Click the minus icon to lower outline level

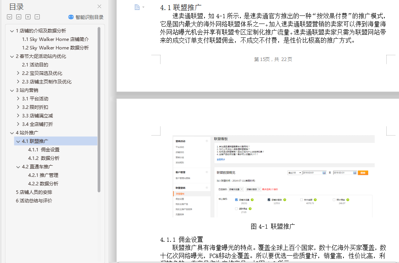pos(37,17)
